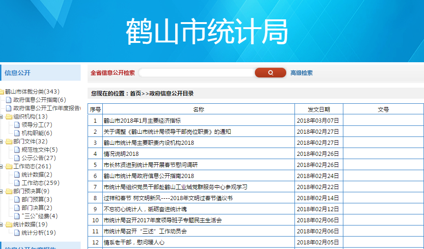
Task: Click document icon beside 政府信息公开指南(6)
Action: coord(8,100)
